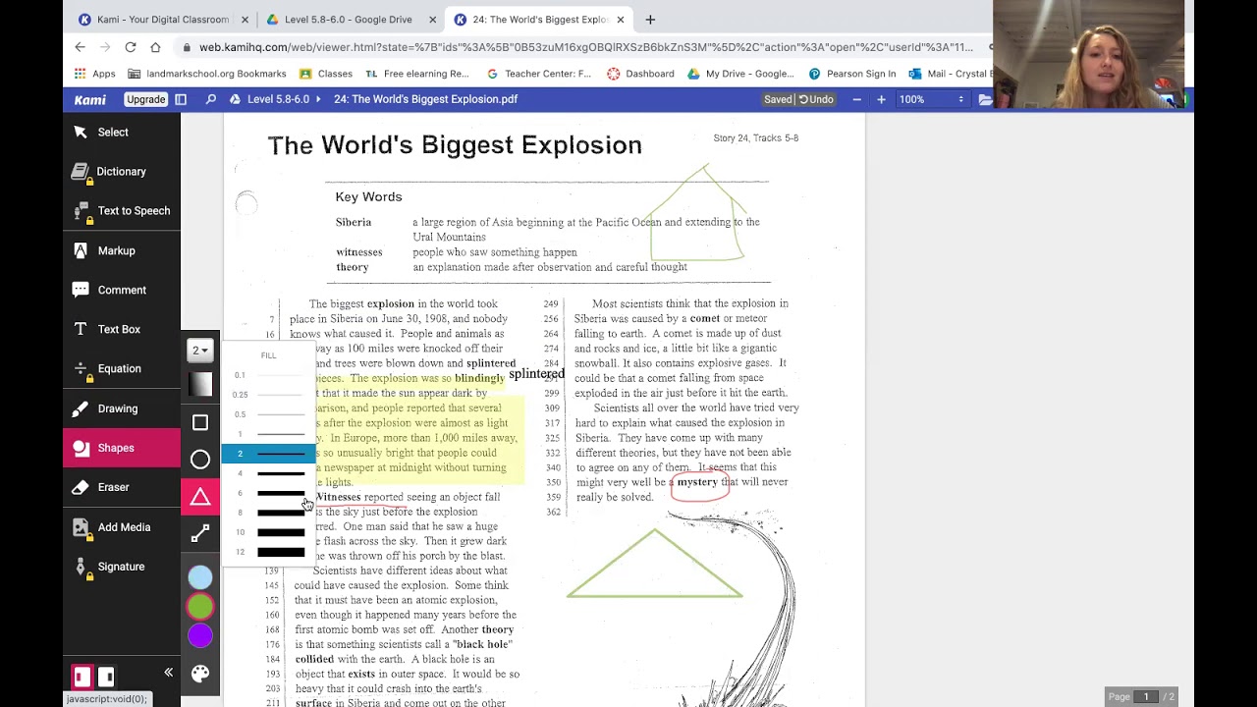This screenshot has height=707, width=1257.
Task: Select the Shapes tool
Action: (122, 448)
